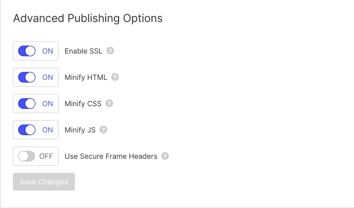
Task: Show help for the Minify CSS option
Action: [109, 103]
